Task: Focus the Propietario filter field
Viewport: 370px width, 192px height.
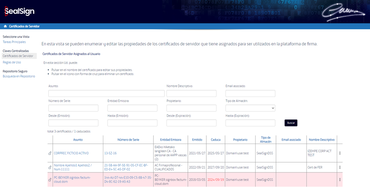Action: click(x=191, y=108)
